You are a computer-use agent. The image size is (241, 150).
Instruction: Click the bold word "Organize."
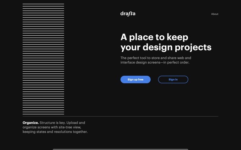point(30,123)
